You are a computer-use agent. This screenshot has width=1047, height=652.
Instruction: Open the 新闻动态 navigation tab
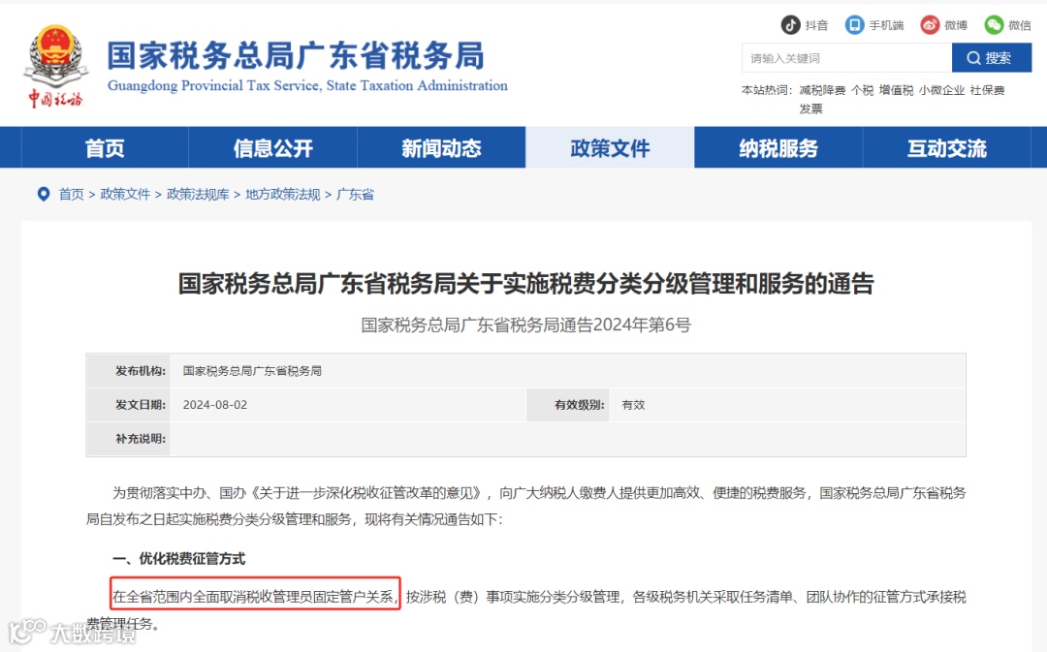[441, 147]
